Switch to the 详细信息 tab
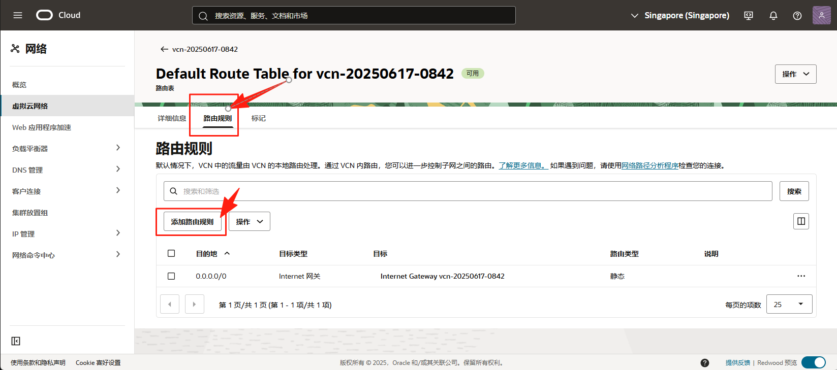The image size is (837, 370). (172, 118)
